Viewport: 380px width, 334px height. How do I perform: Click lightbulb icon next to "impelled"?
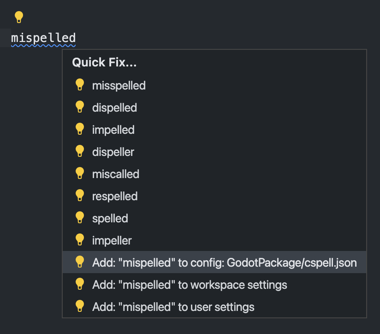(x=80, y=129)
